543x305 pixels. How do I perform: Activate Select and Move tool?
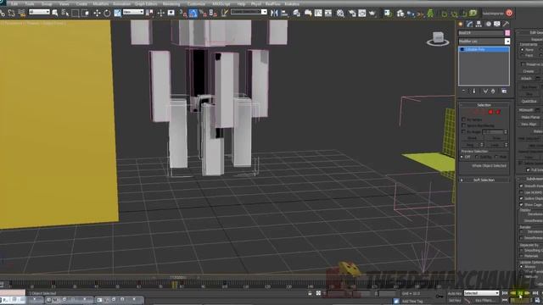97,14
